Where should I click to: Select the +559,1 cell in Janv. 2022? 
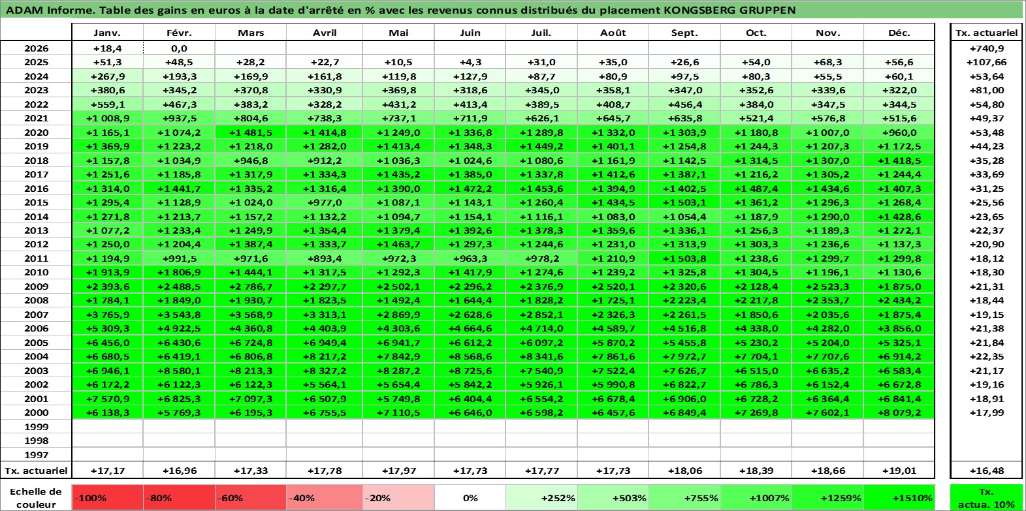point(107,104)
